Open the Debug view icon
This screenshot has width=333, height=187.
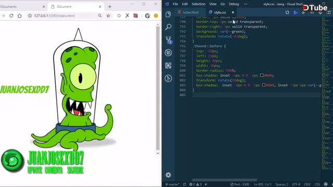(x=169, y=52)
